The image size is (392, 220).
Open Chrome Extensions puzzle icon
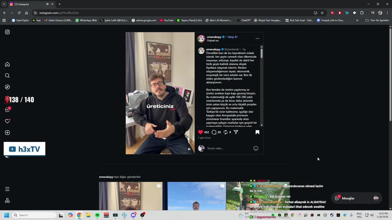pyautogui.click(x=362, y=13)
